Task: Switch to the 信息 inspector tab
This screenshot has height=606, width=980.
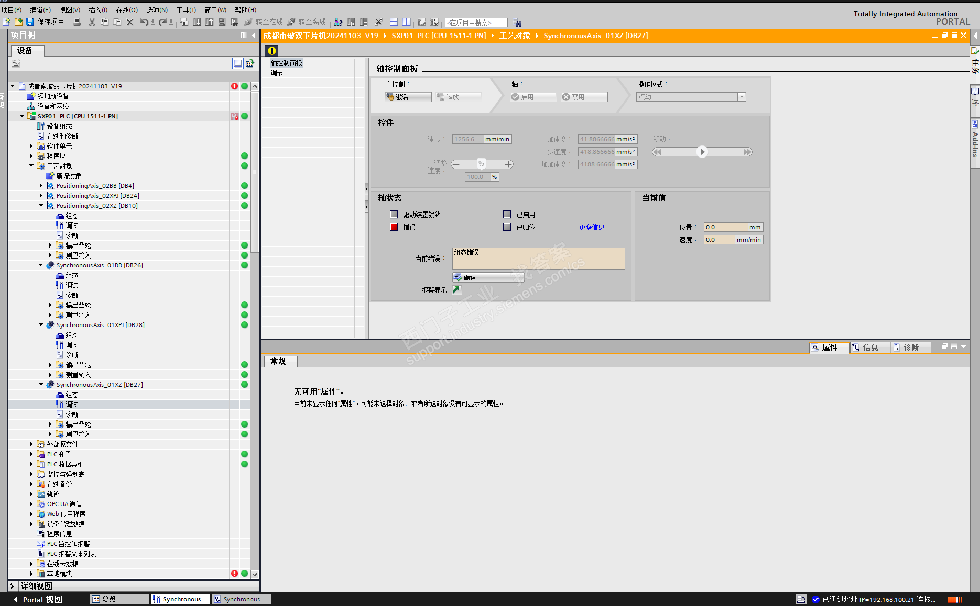Action: pos(870,347)
